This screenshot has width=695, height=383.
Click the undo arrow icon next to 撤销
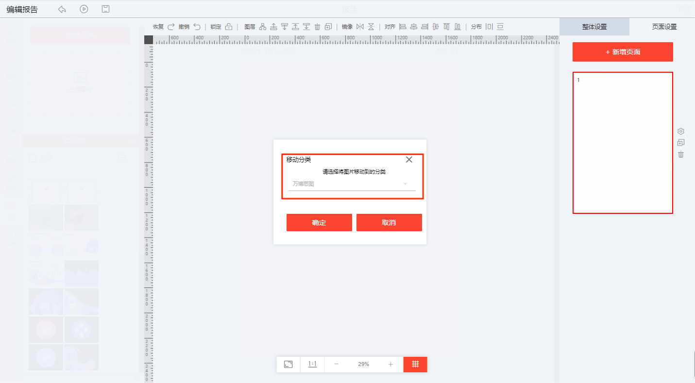[x=197, y=27]
